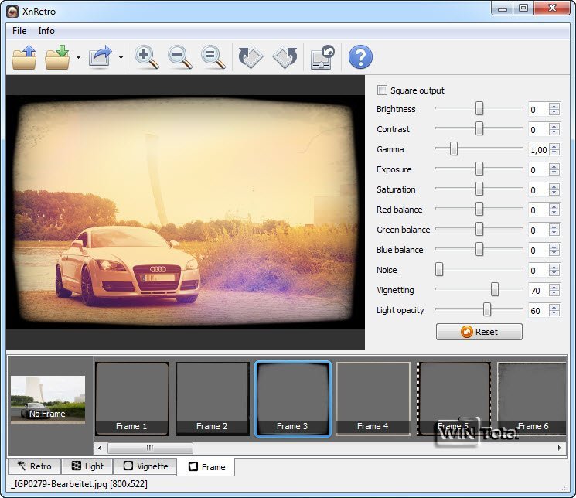This screenshot has width=576, height=498.
Task: Click the Vignetting slider handle
Action: 494,290
